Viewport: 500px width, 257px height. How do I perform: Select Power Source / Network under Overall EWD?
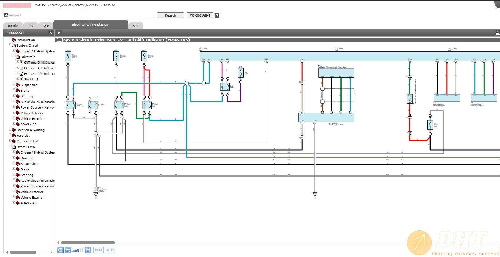pos(38,186)
